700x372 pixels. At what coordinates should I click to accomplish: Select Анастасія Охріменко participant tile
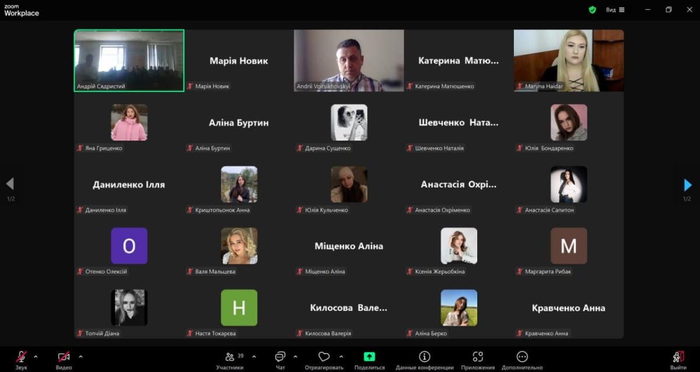459,184
